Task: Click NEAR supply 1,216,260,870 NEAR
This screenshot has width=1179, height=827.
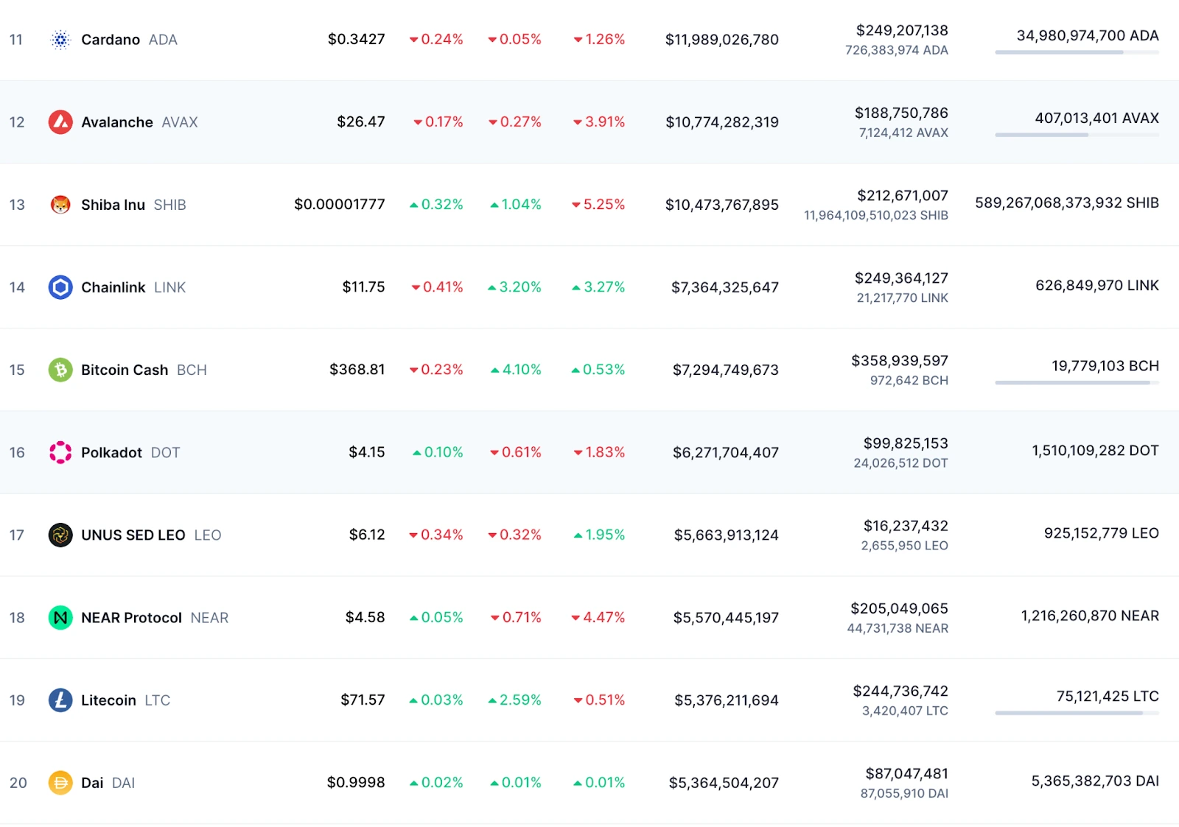Action: click(x=1090, y=615)
